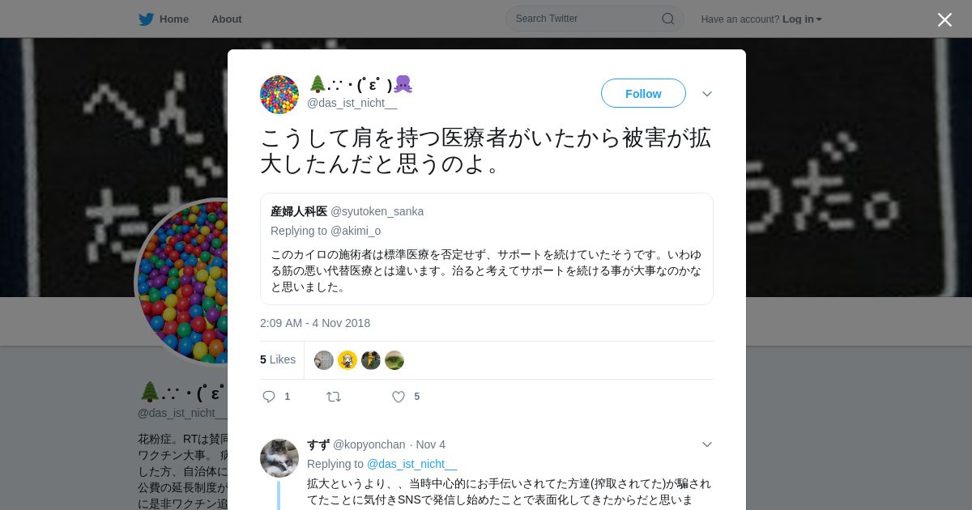Open the About menu item
Image resolution: width=972 pixels, height=510 pixels.
tap(227, 19)
